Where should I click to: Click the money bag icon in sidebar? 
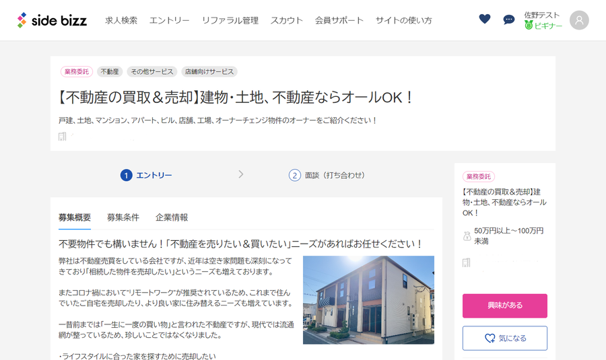point(467,236)
